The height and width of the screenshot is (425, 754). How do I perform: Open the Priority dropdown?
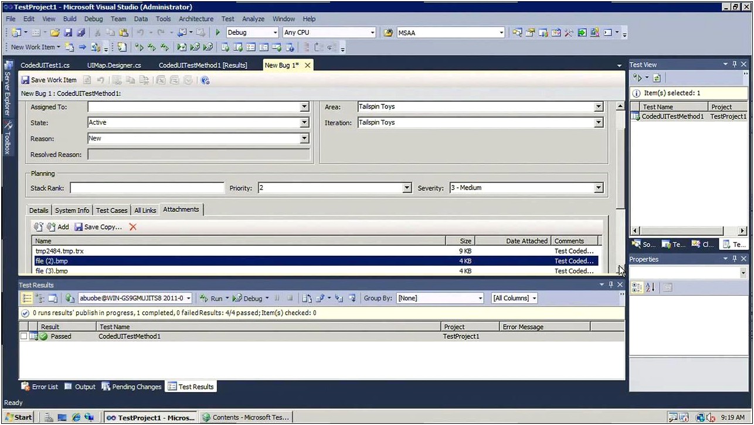click(x=407, y=188)
